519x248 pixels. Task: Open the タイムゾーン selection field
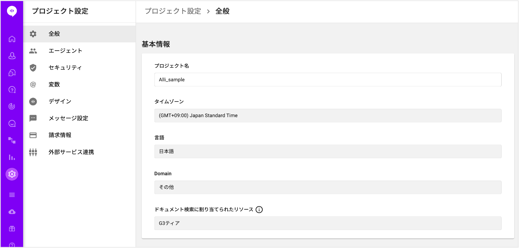pyautogui.click(x=327, y=115)
